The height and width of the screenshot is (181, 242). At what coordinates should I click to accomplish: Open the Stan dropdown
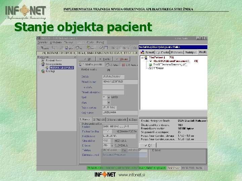point(109,103)
